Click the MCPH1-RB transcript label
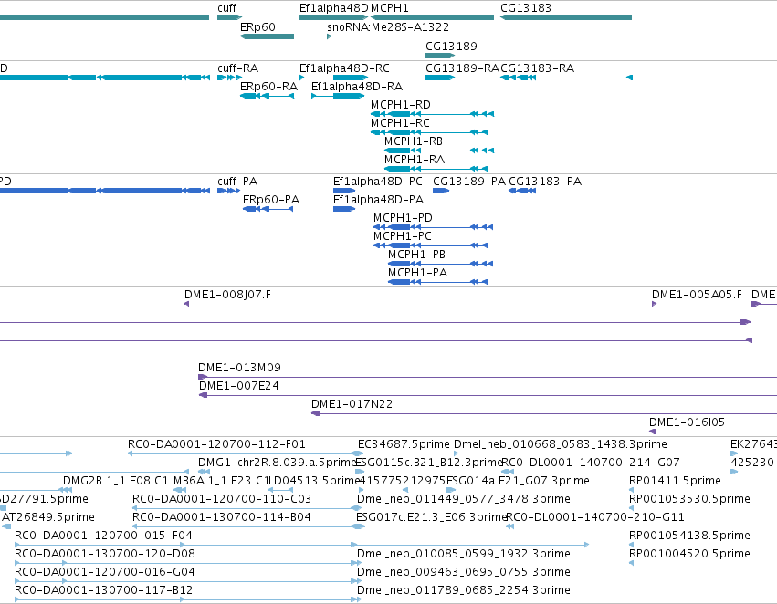The width and height of the screenshot is (777, 604). (414, 141)
